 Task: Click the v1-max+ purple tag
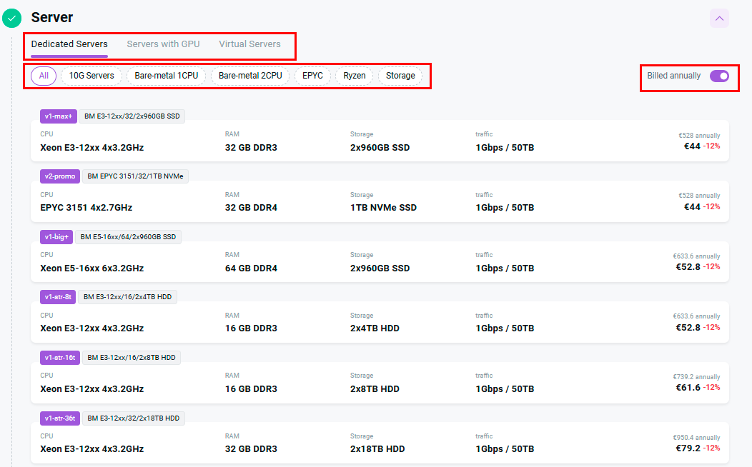59,116
